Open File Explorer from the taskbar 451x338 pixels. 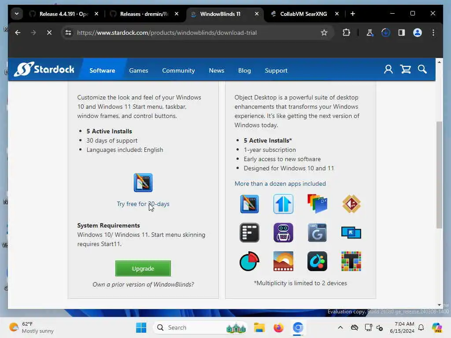[259, 327]
